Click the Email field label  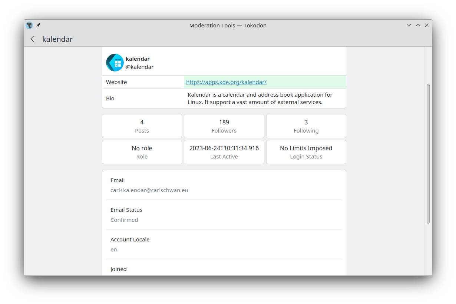point(118,180)
